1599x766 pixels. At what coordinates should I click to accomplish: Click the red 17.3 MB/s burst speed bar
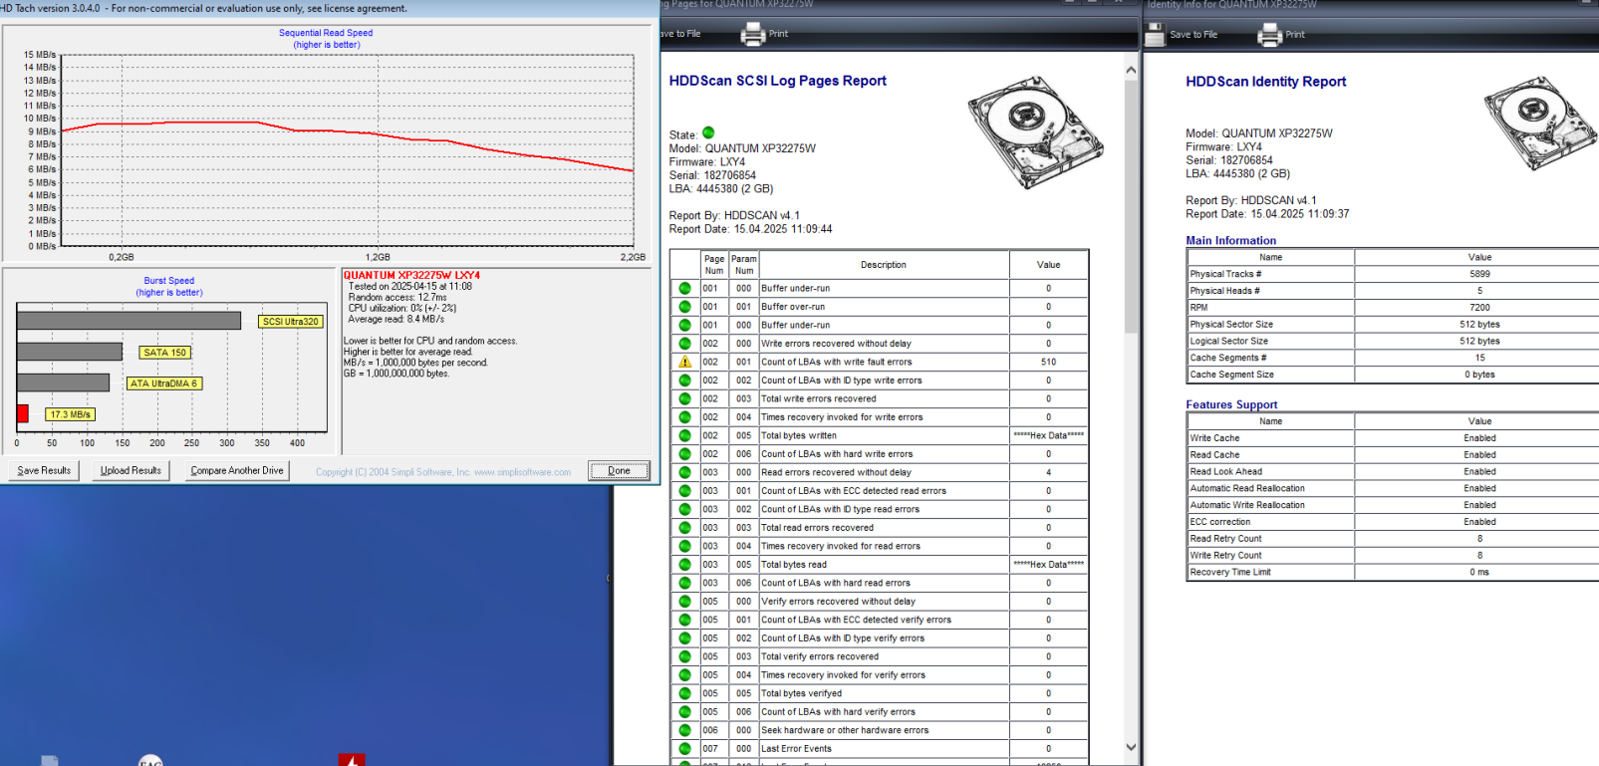pos(23,413)
